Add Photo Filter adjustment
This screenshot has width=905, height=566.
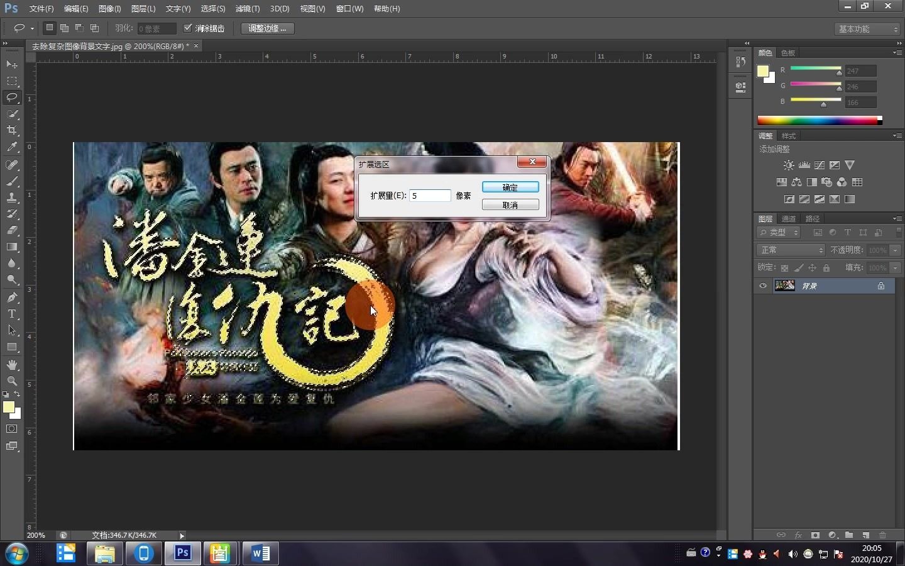(x=827, y=182)
